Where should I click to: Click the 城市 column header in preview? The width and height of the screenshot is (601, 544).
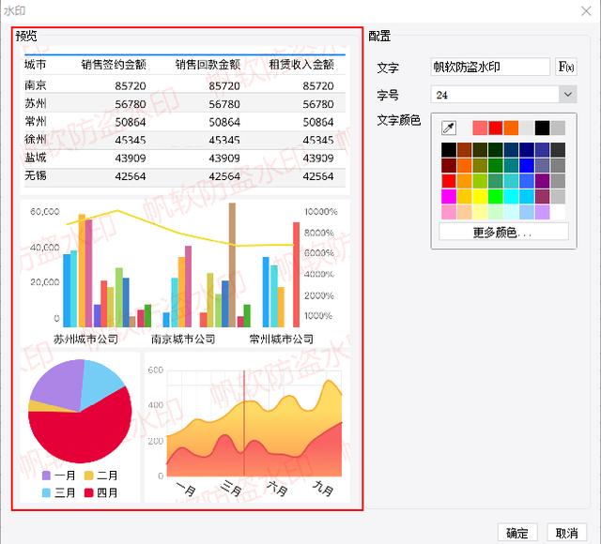coord(36,65)
